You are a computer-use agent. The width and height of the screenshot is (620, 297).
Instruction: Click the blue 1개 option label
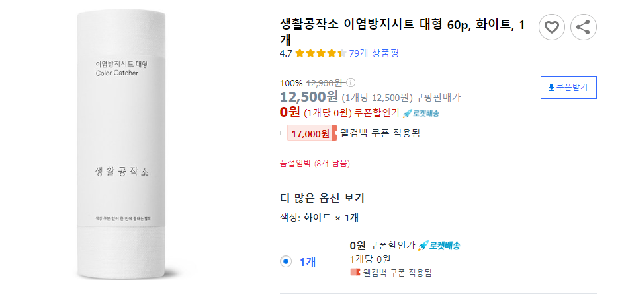click(308, 262)
